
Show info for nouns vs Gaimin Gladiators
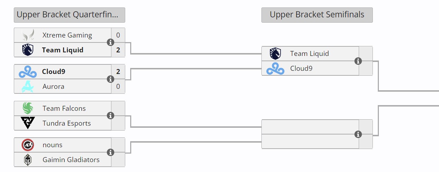click(x=110, y=152)
